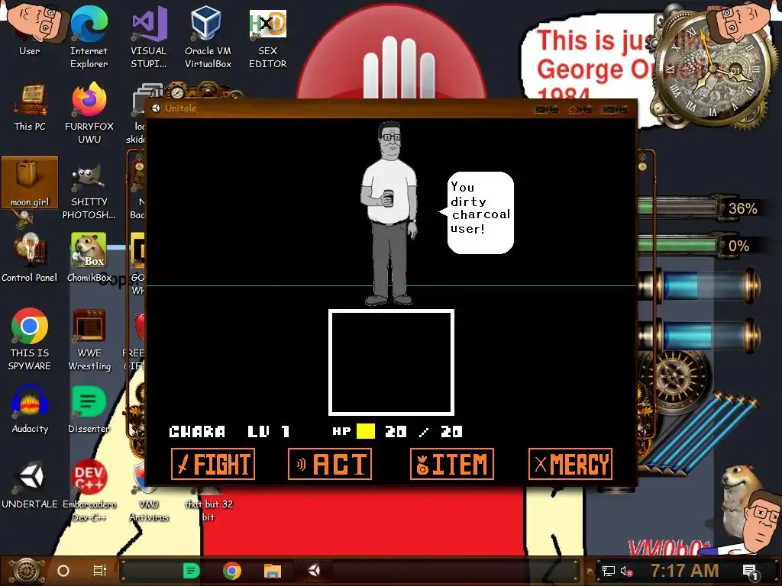Image resolution: width=782 pixels, height=586 pixels.
Task: Open 'that but 32 bit' desktop icon
Action: 208,504
